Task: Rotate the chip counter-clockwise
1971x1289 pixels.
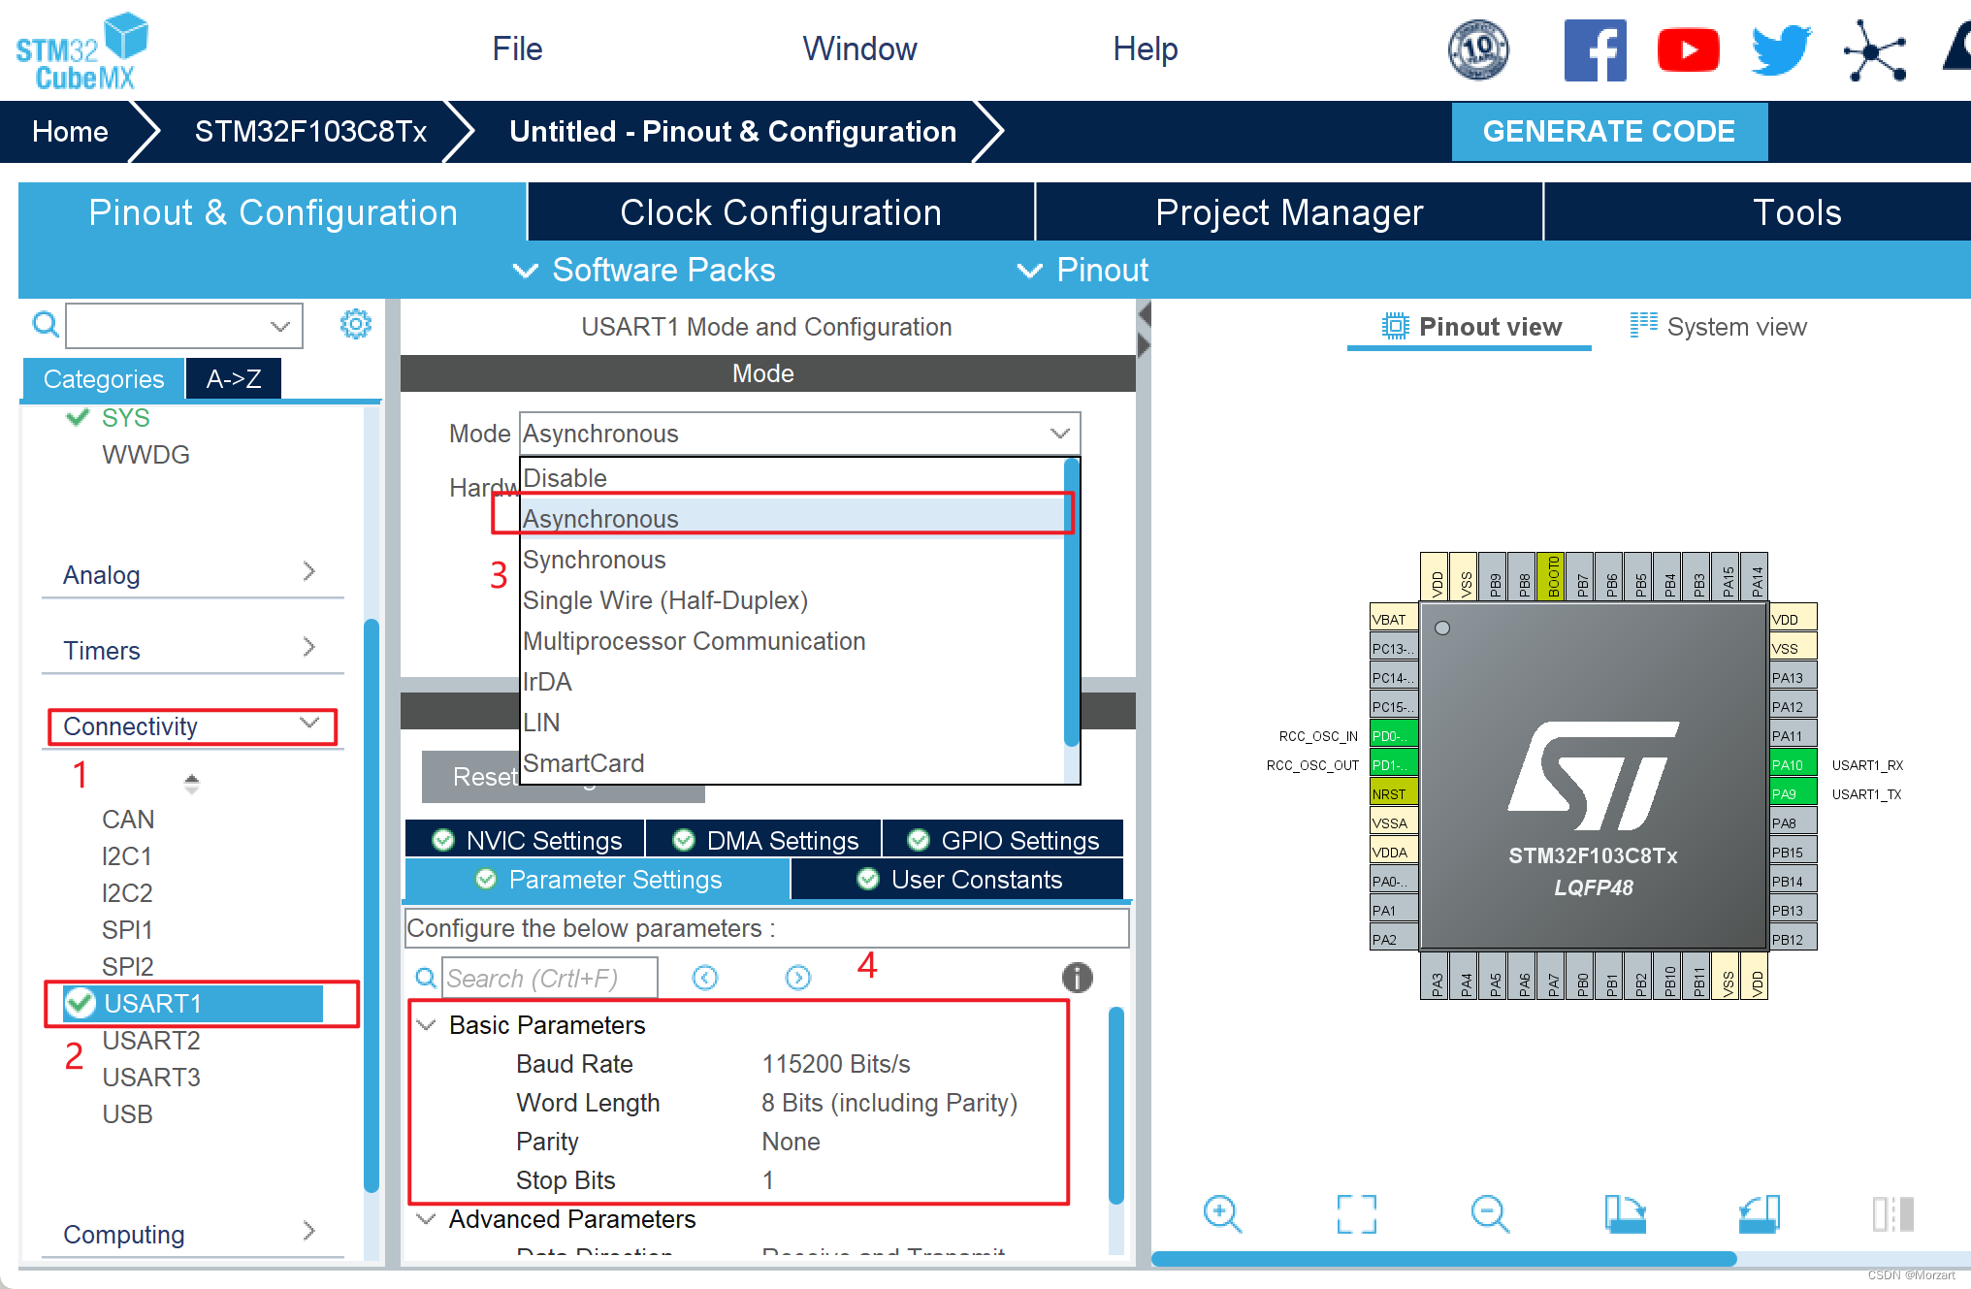Action: pyautogui.click(x=1759, y=1214)
